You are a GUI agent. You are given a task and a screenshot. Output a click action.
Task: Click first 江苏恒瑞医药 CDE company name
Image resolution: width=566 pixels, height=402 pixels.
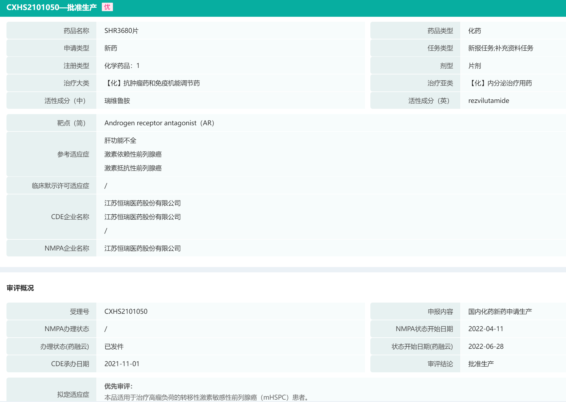click(142, 203)
